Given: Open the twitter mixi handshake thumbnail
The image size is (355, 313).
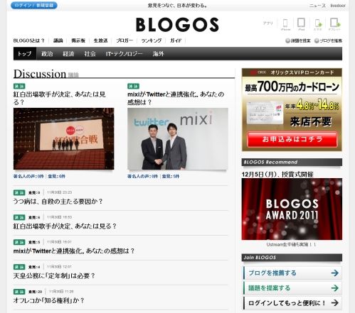Looking at the screenshot, I should point(178,138).
